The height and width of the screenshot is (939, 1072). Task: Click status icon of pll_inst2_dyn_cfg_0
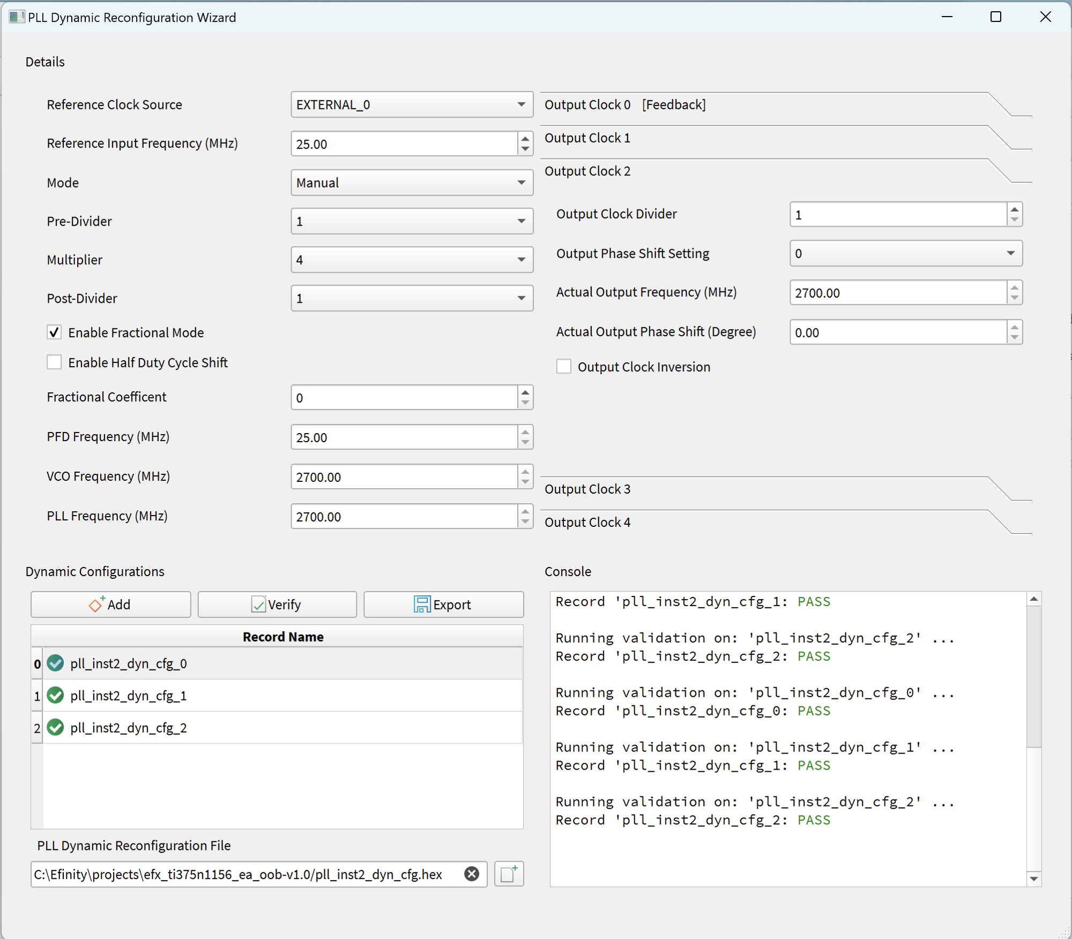[x=55, y=664]
